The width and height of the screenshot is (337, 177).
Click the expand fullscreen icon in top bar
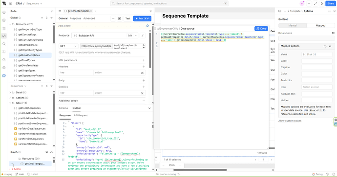pos(316,3)
